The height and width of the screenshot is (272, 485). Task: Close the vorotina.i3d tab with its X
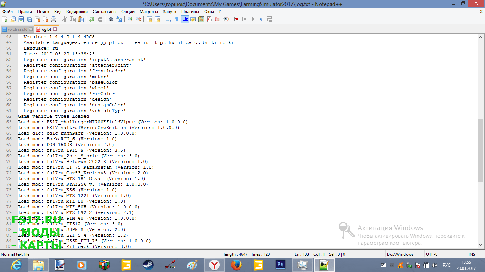point(31,29)
